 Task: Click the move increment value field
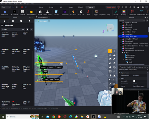(x=46, y=72)
